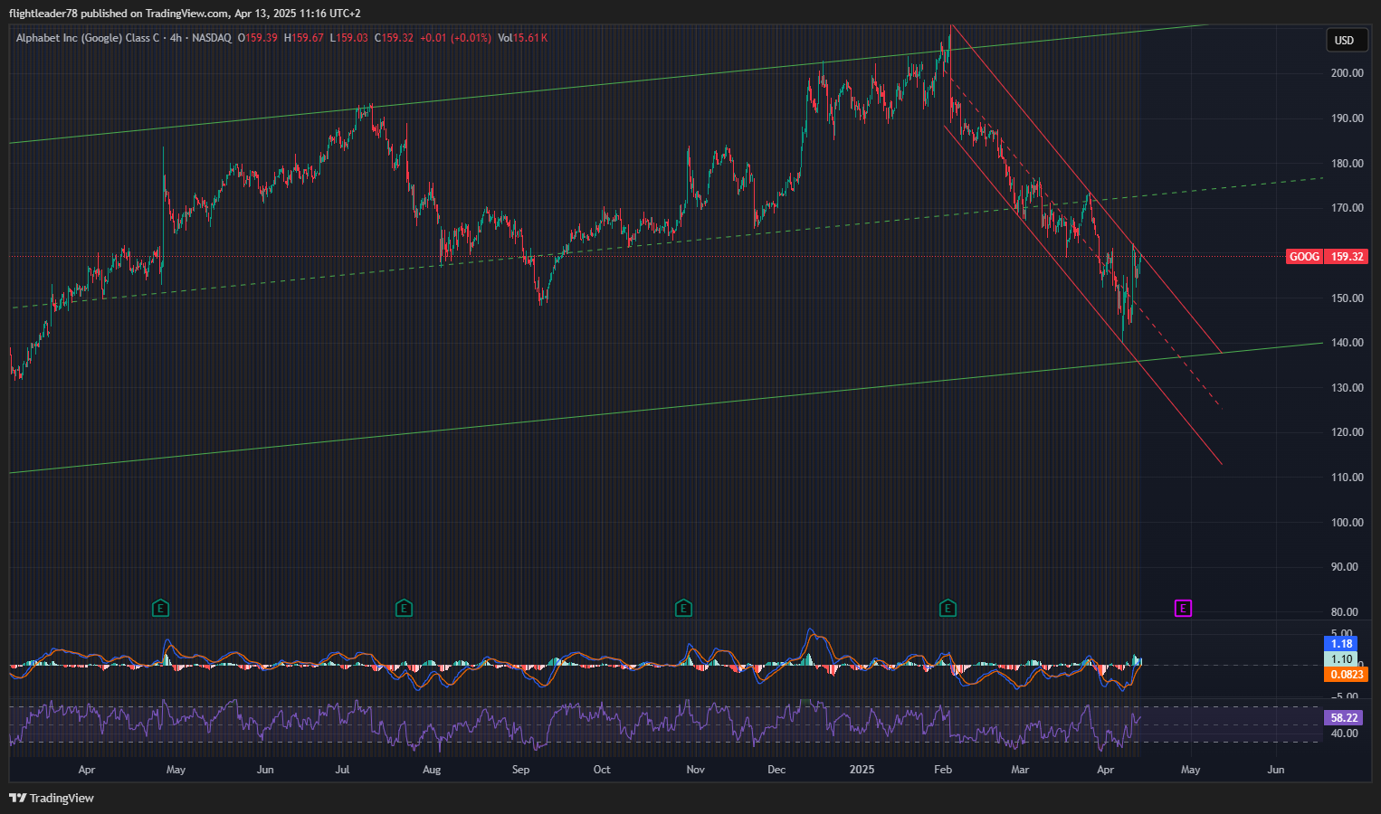Open the purple upcoming earnings marker
Screen dimensions: 1381x814
point(1183,609)
